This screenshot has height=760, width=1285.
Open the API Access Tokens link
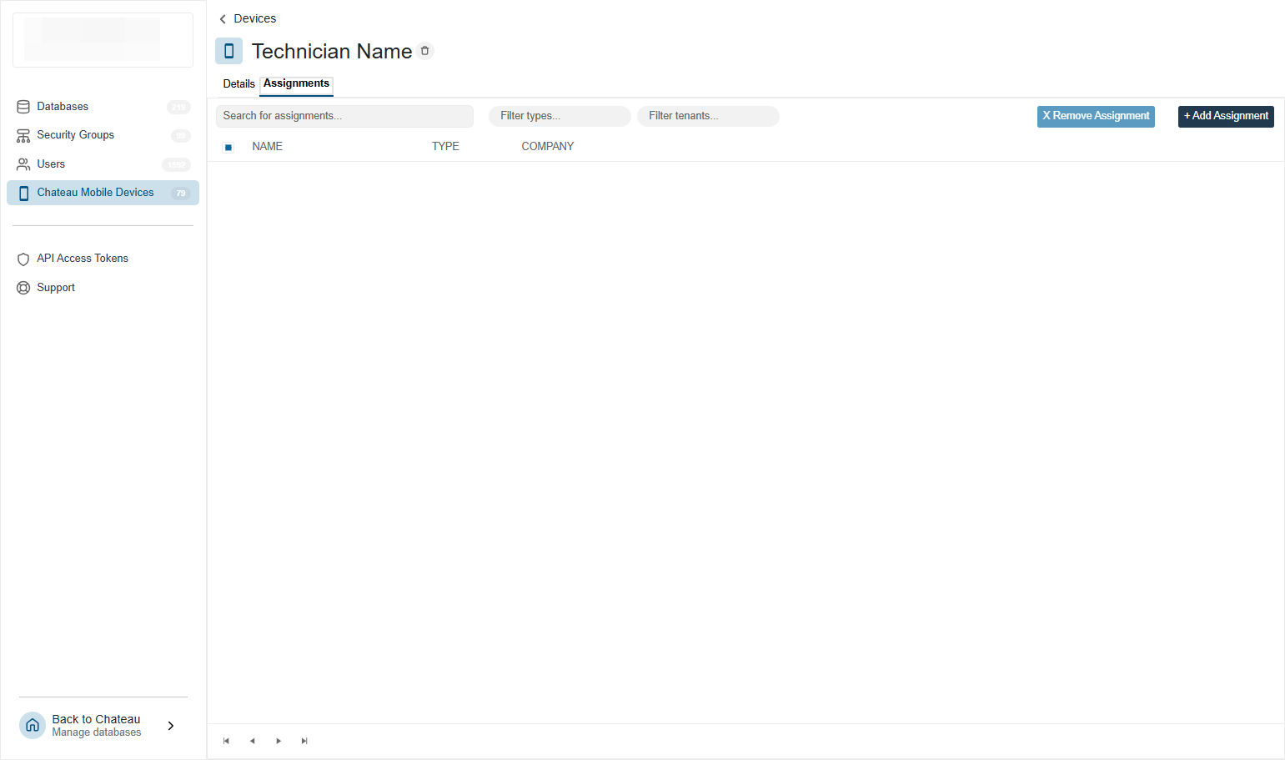83,259
